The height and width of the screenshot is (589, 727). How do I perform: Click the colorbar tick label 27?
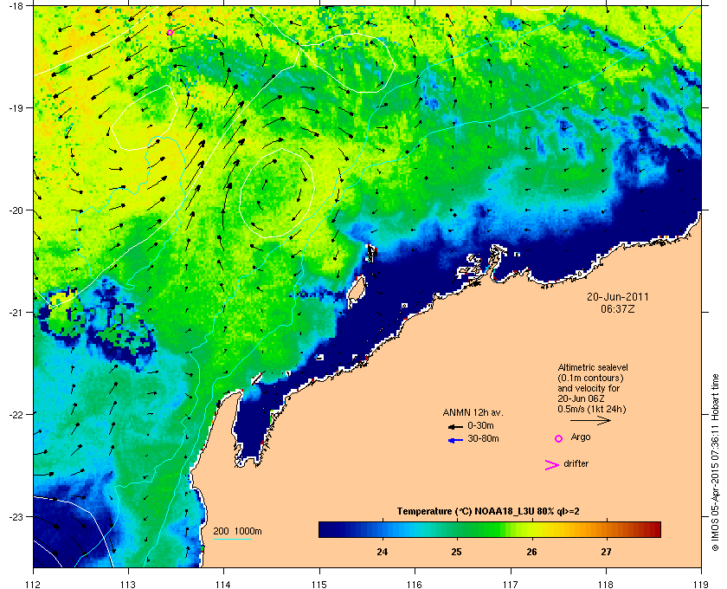607,552
